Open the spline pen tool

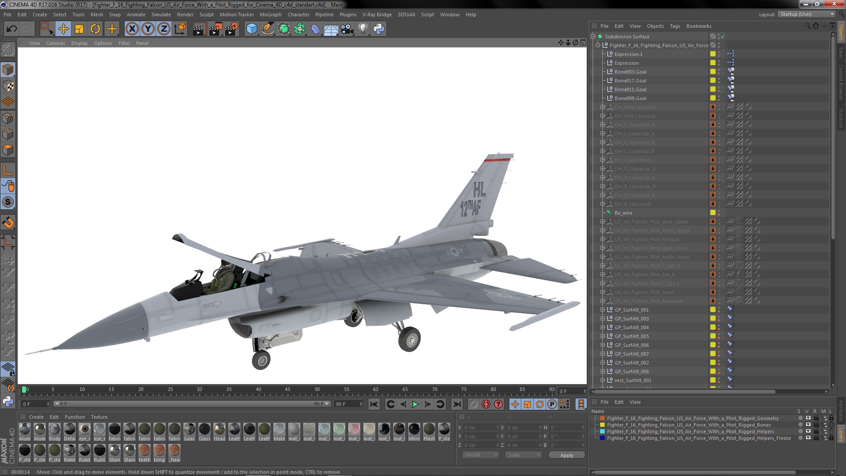(267, 29)
